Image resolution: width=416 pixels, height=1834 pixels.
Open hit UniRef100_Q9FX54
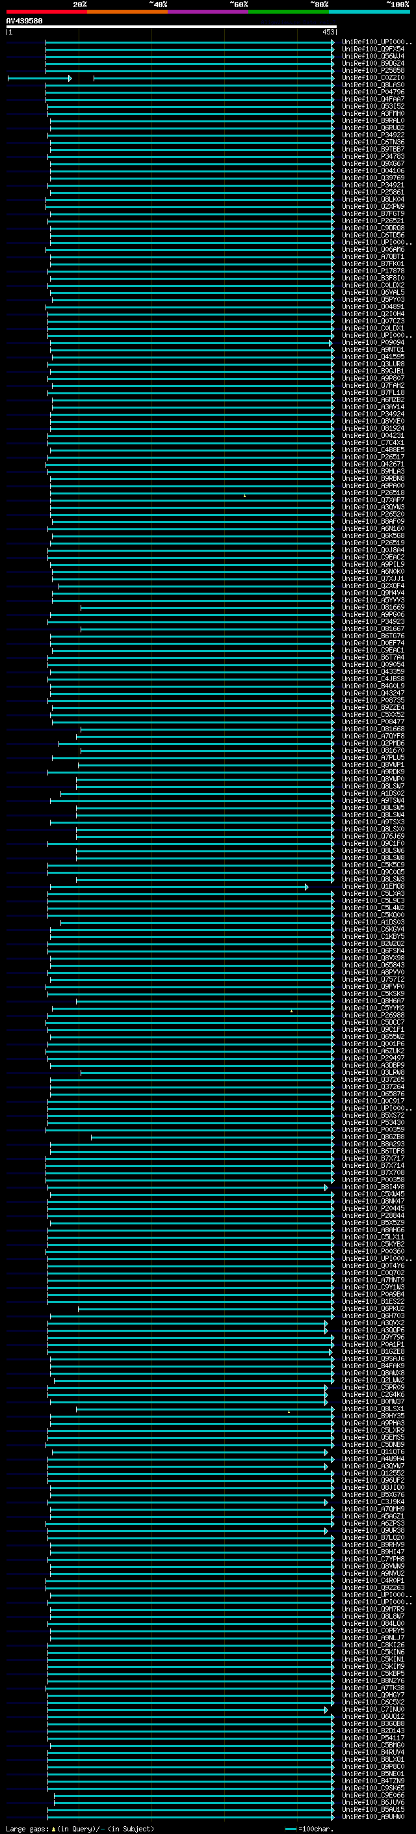pyautogui.click(x=372, y=49)
